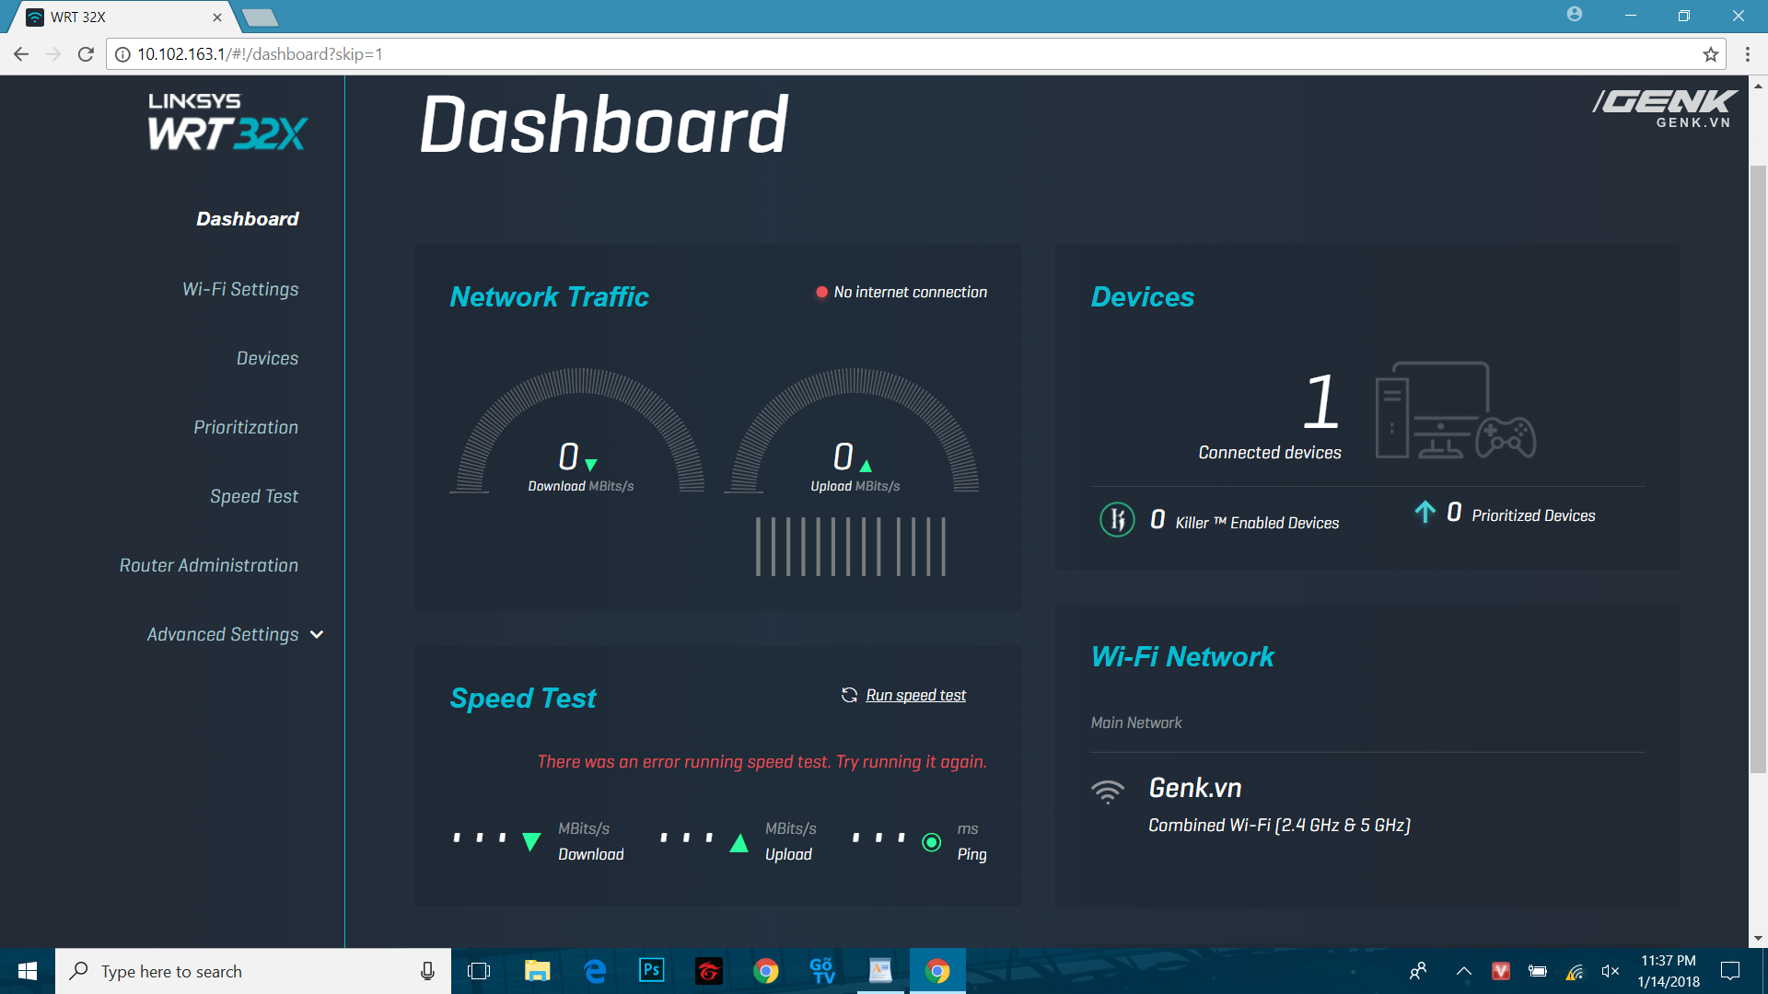Show hidden system tray icons
Image resolution: width=1768 pixels, height=994 pixels.
(1463, 971)
